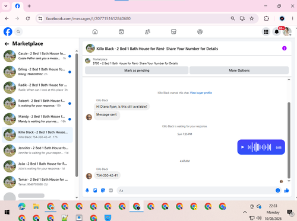Image resolution: width=297 pixels, height=221 pixels.
Task: Show hidden system tray icons
Action: point(245,212)
